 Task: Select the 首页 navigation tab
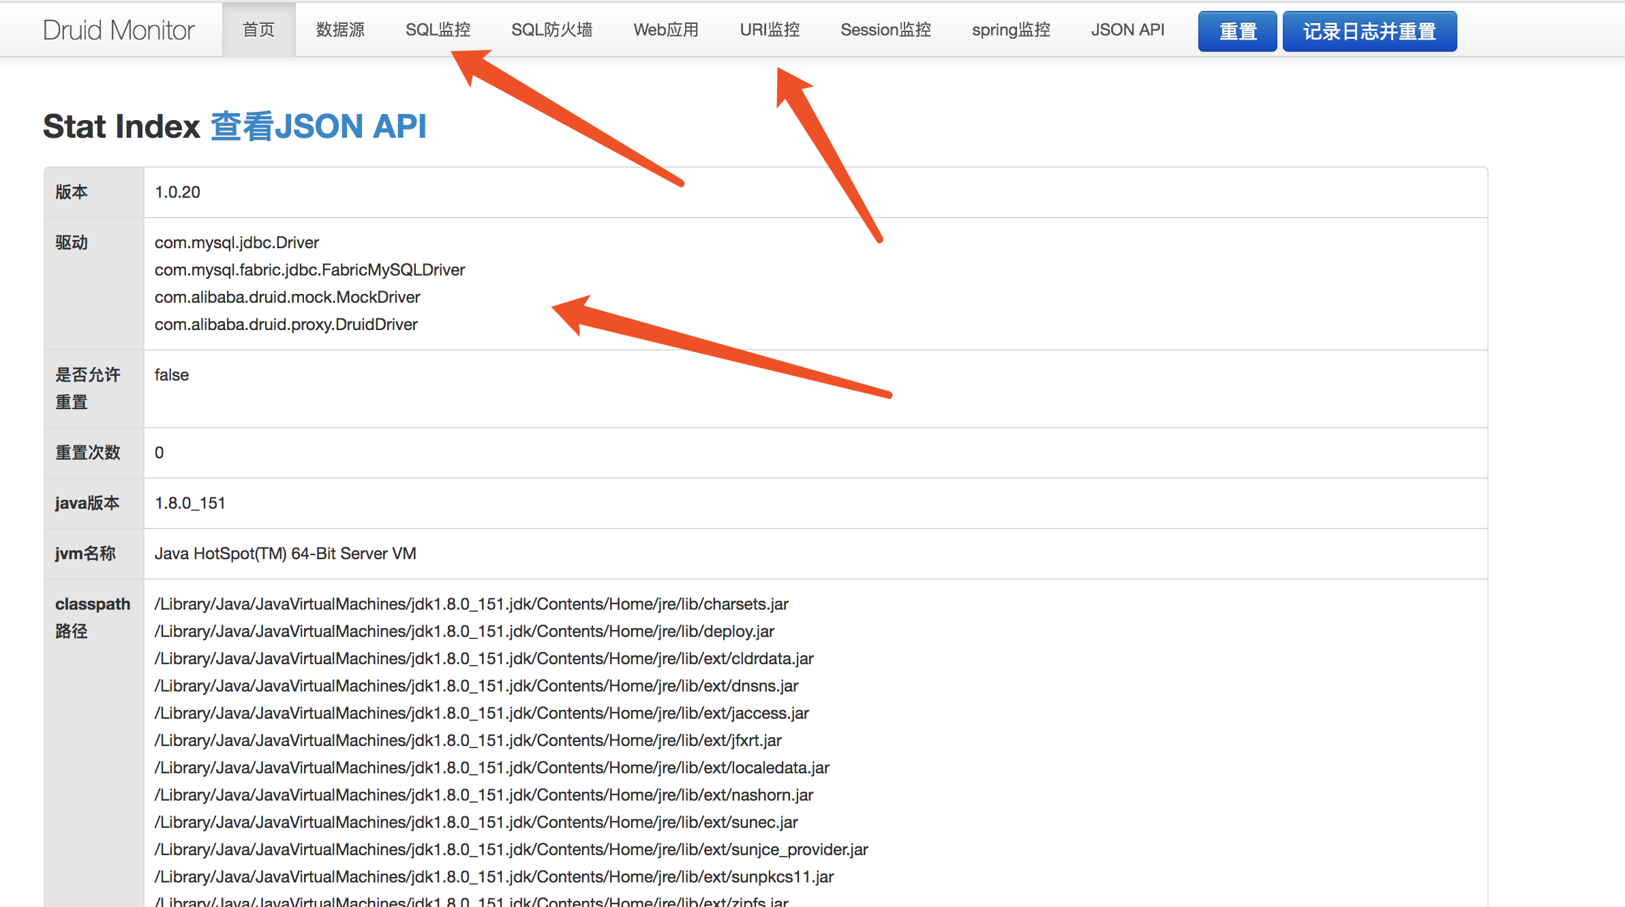[258, 30]
